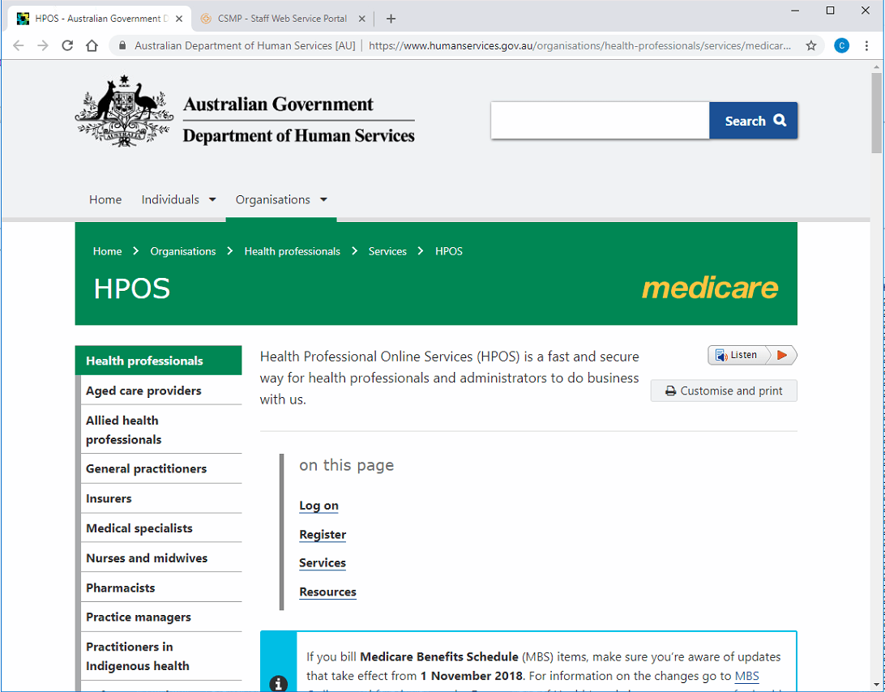Click the Listen speaker button
The image size is (885, 692).
[x=737, y=355]
